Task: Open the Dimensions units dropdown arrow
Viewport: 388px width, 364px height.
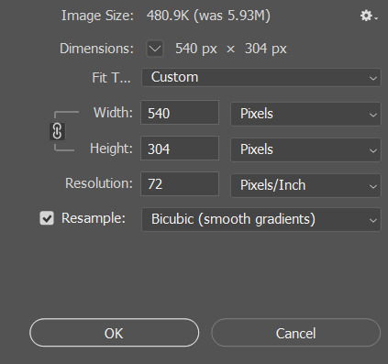Action: [155, 49]
